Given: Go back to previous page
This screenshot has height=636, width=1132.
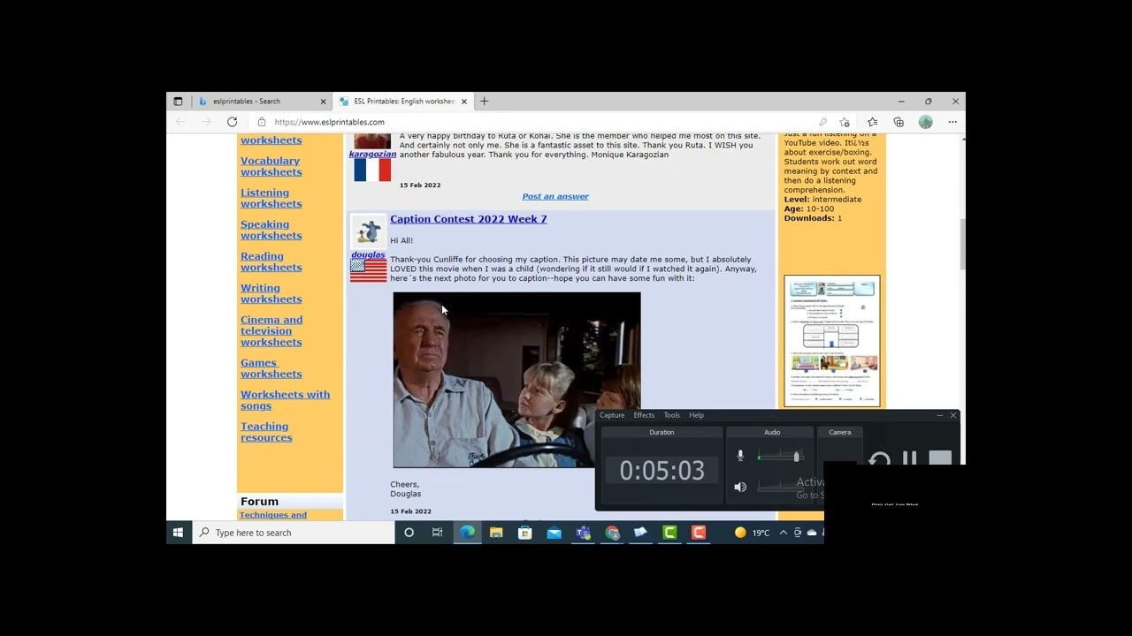Looking at the screenshot, I should [180, 122].
